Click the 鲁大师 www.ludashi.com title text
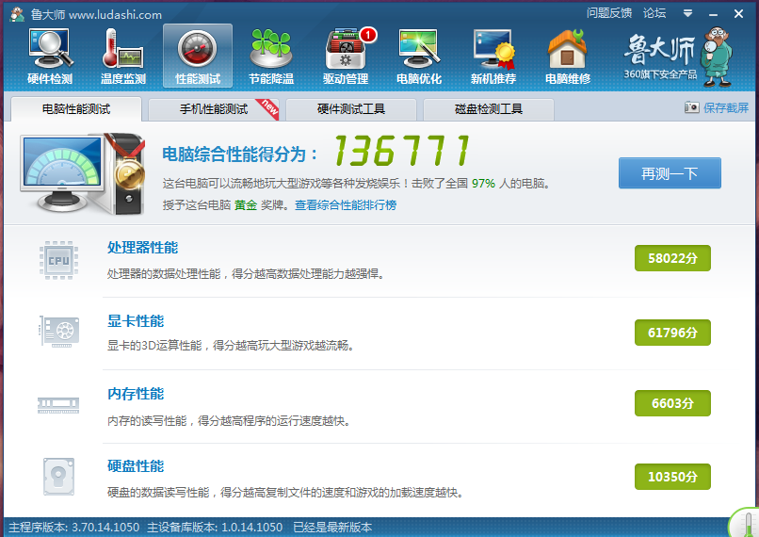Image resolution: width=759 pixels, height=537 pixels. (x=96, y=14)
